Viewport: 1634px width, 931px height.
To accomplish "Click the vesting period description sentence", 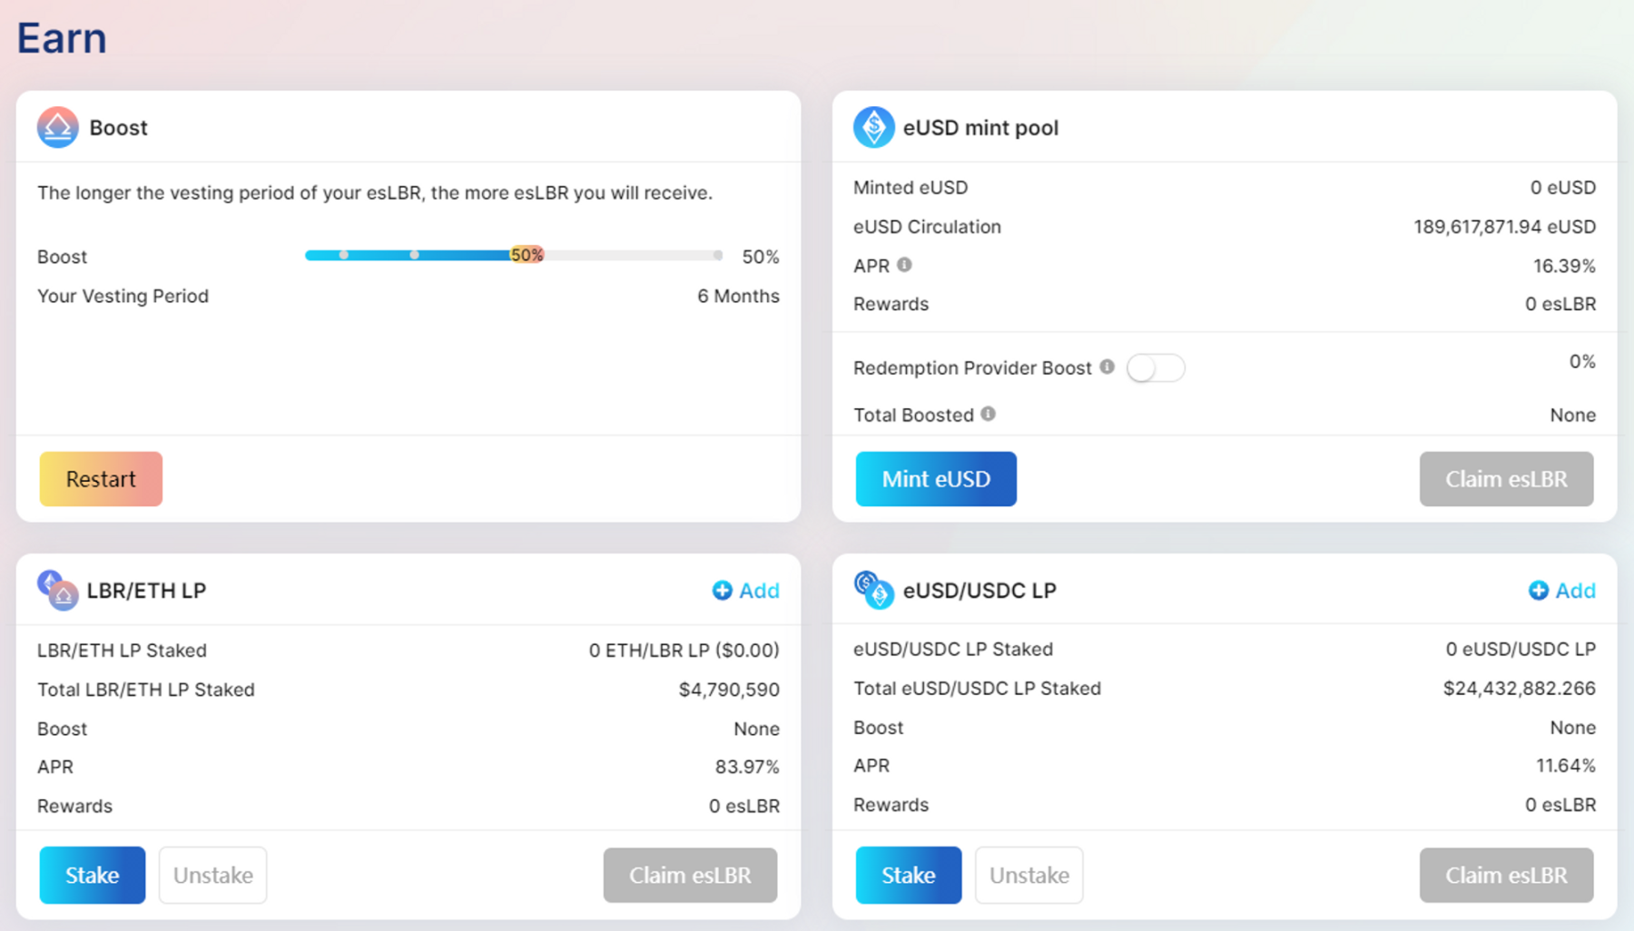I will pos(375,192).
